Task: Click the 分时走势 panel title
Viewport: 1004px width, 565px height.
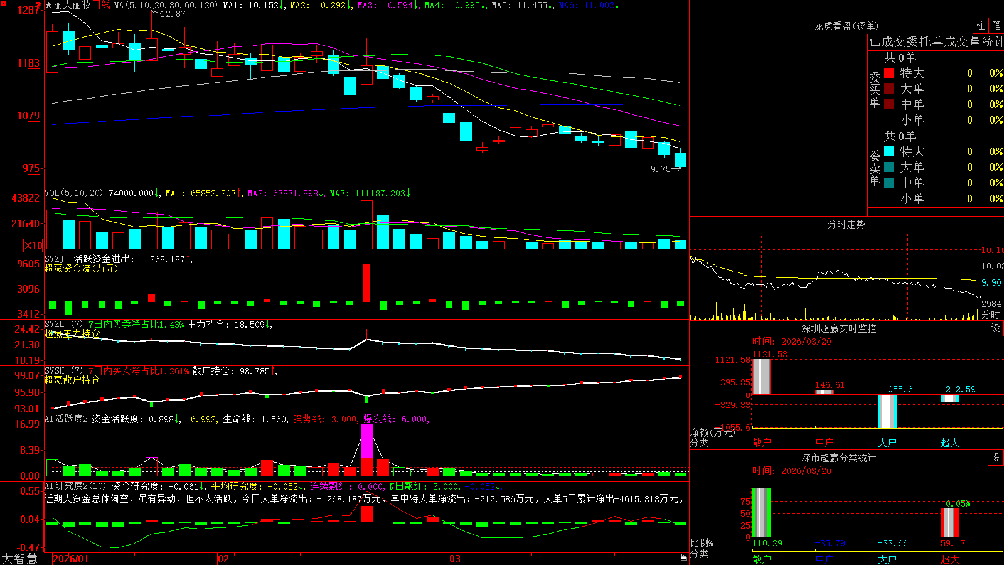Action: (x=846, y=224)
